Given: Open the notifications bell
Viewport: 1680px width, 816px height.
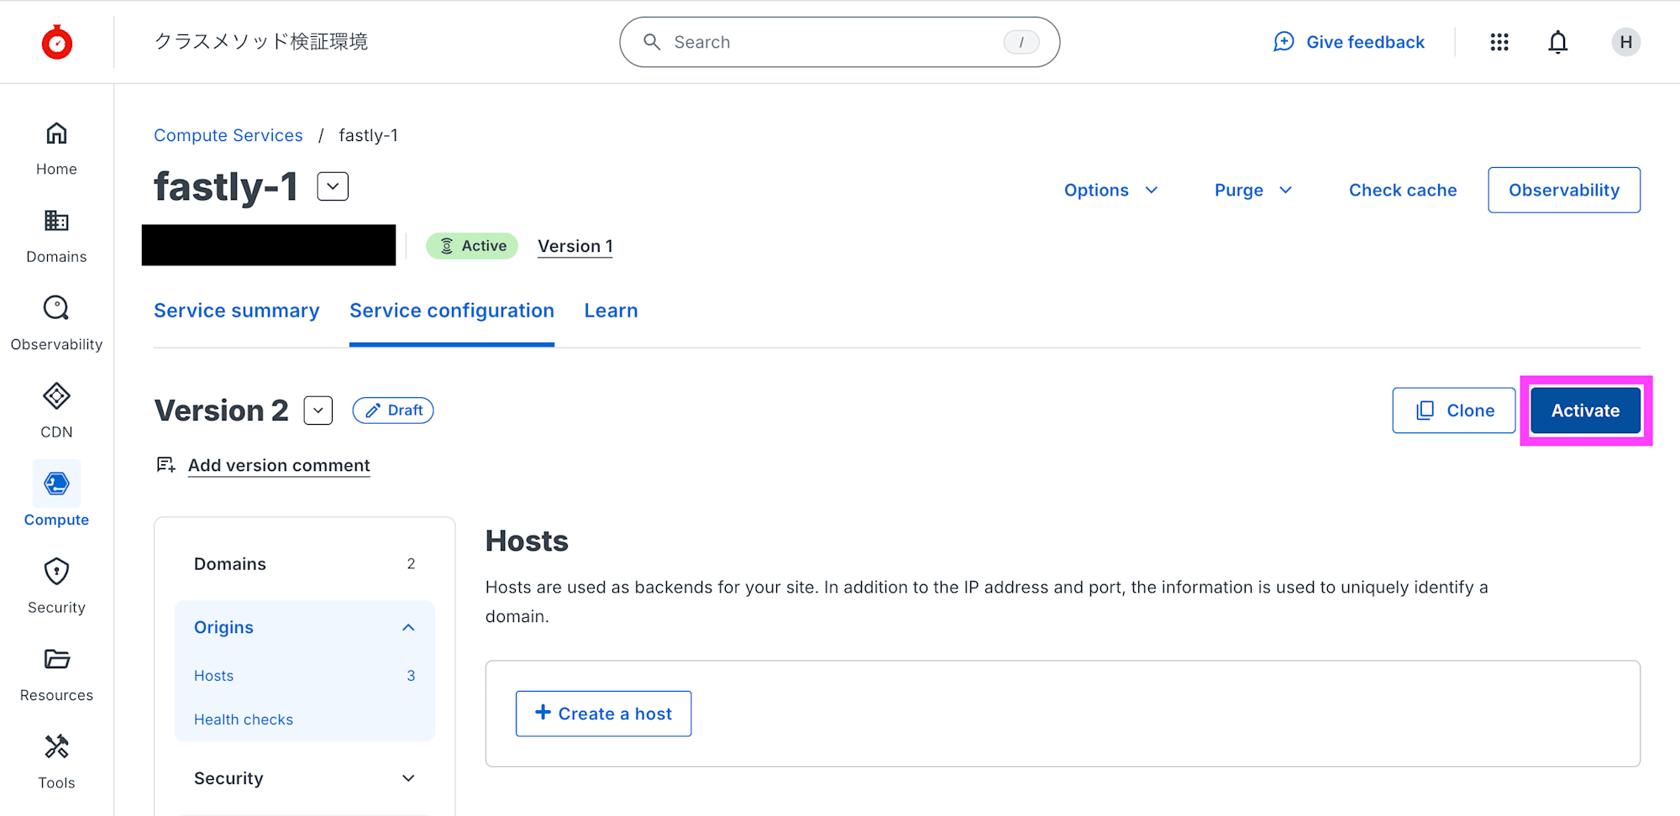Looking at the screenshot, I should coord(1557,42).
